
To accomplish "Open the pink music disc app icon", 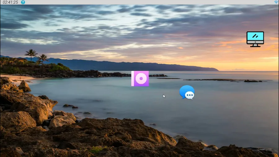I will click(140, 79).
